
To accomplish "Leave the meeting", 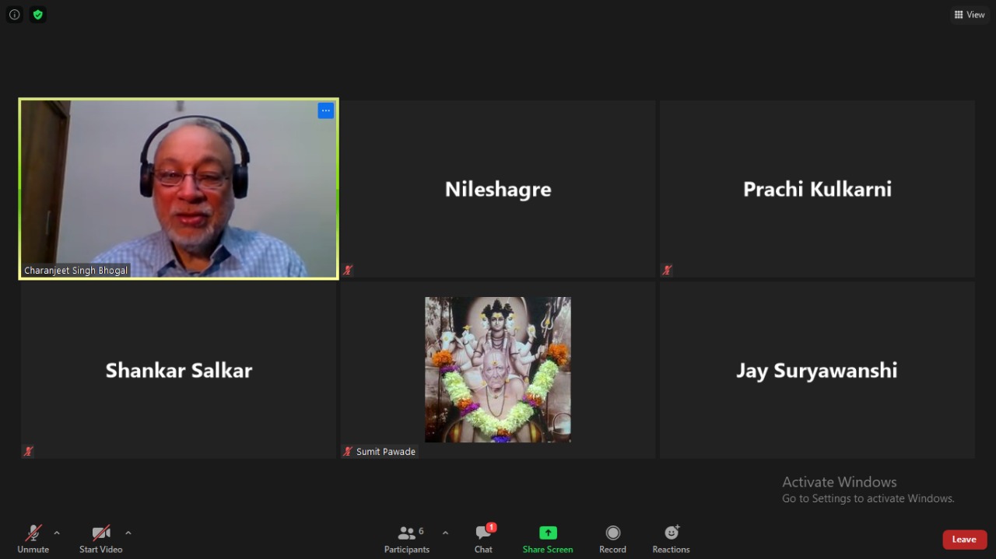I will coord(964,540).
